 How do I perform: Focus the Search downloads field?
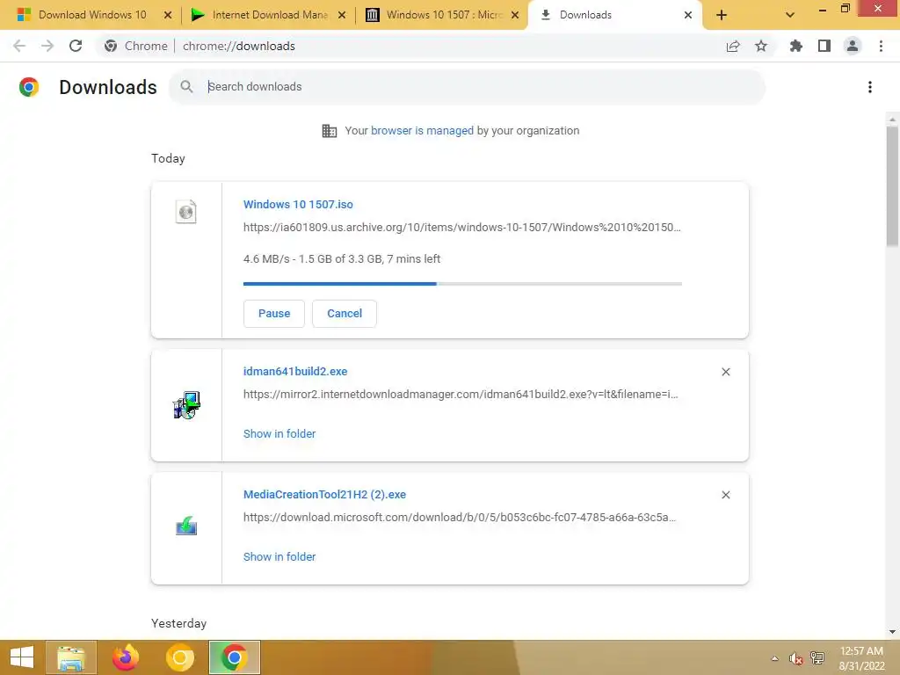(466, 87)
